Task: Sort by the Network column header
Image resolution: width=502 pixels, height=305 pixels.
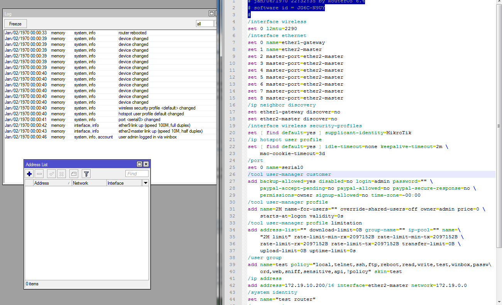Action: (x=89, y=183)
